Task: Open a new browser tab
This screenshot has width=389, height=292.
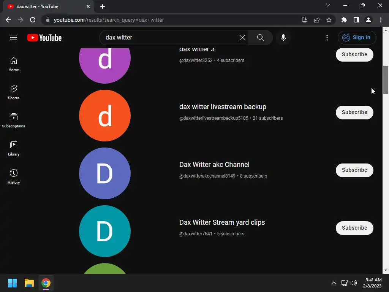Action: [x=103, y=6]
